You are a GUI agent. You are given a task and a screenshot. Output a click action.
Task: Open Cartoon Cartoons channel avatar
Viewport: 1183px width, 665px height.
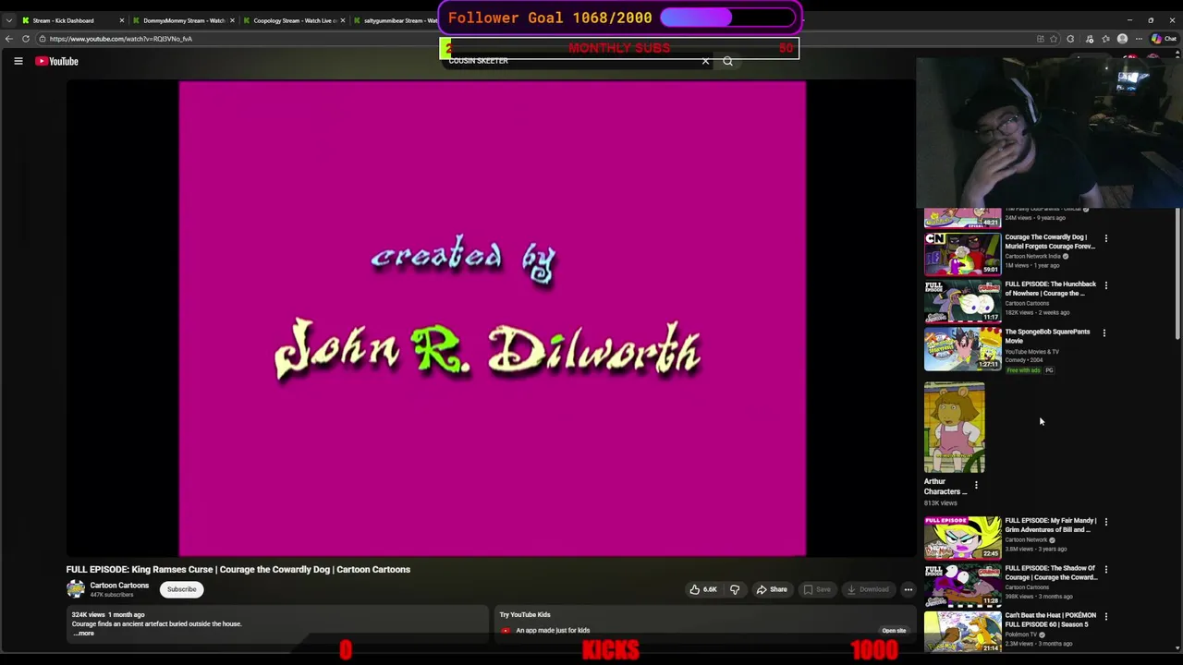click(x=76, y=589)
